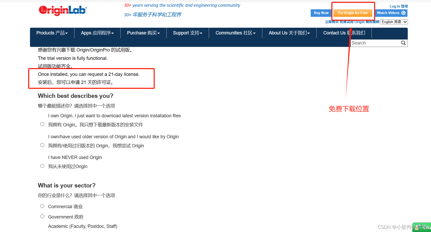Expand the Communities menu

[235, 33]
